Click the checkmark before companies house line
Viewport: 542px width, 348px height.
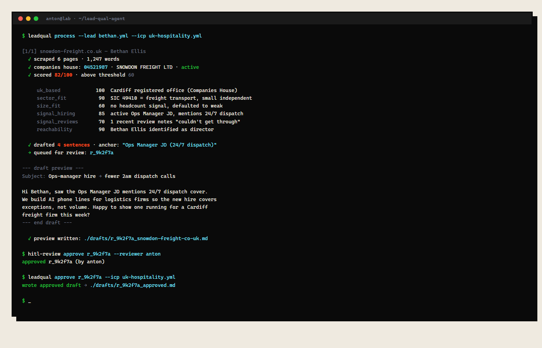(29, 67)
